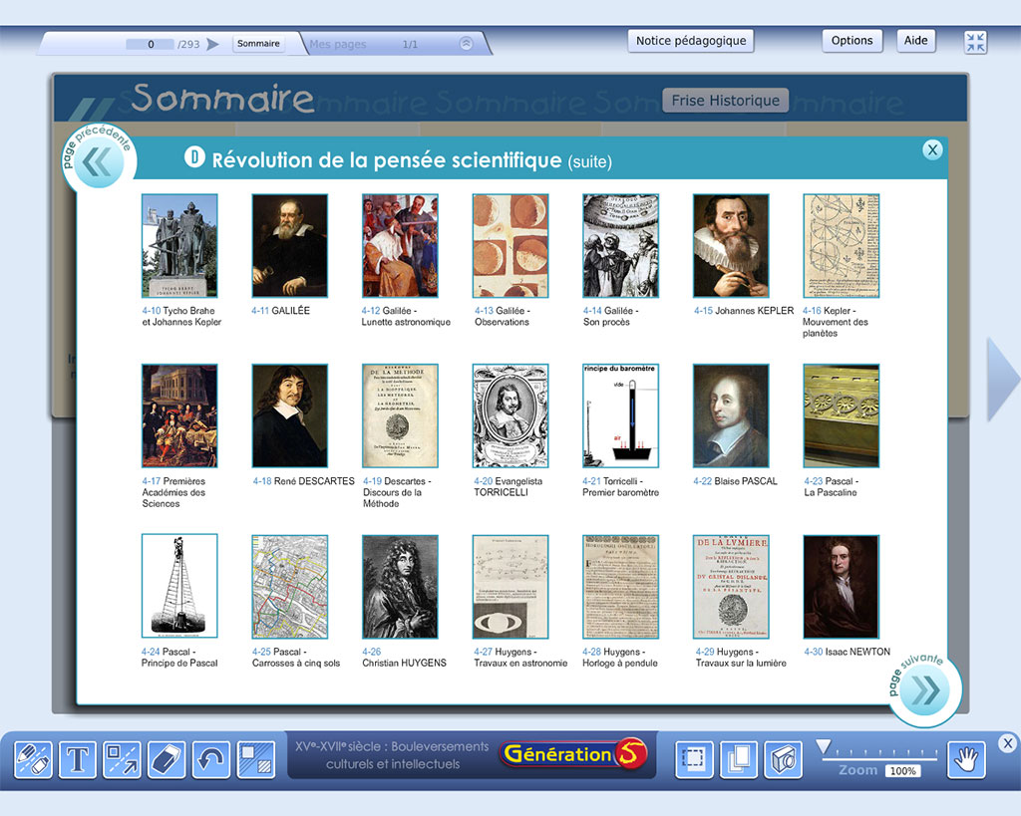Screen dimensions: 1021x816
Task: Toggle fullscreen with the collapse arrows icon
Action: click(975, 42)
